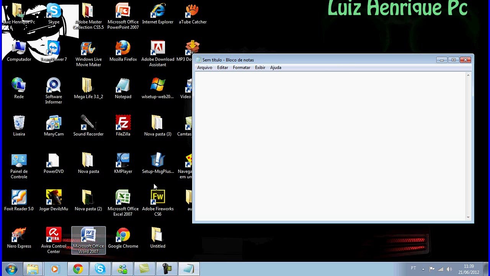Screen dimensions: 490x276
Task: Open Painel de Controle icon
Action: [x=19, y=166]
